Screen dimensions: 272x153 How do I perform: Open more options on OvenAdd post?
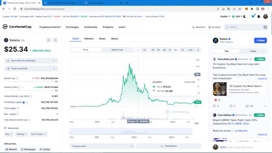pyautogui.click(x=265, y=106)
